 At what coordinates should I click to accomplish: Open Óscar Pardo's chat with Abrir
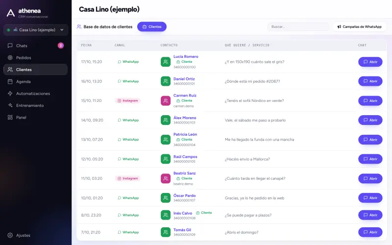point(370,198)
